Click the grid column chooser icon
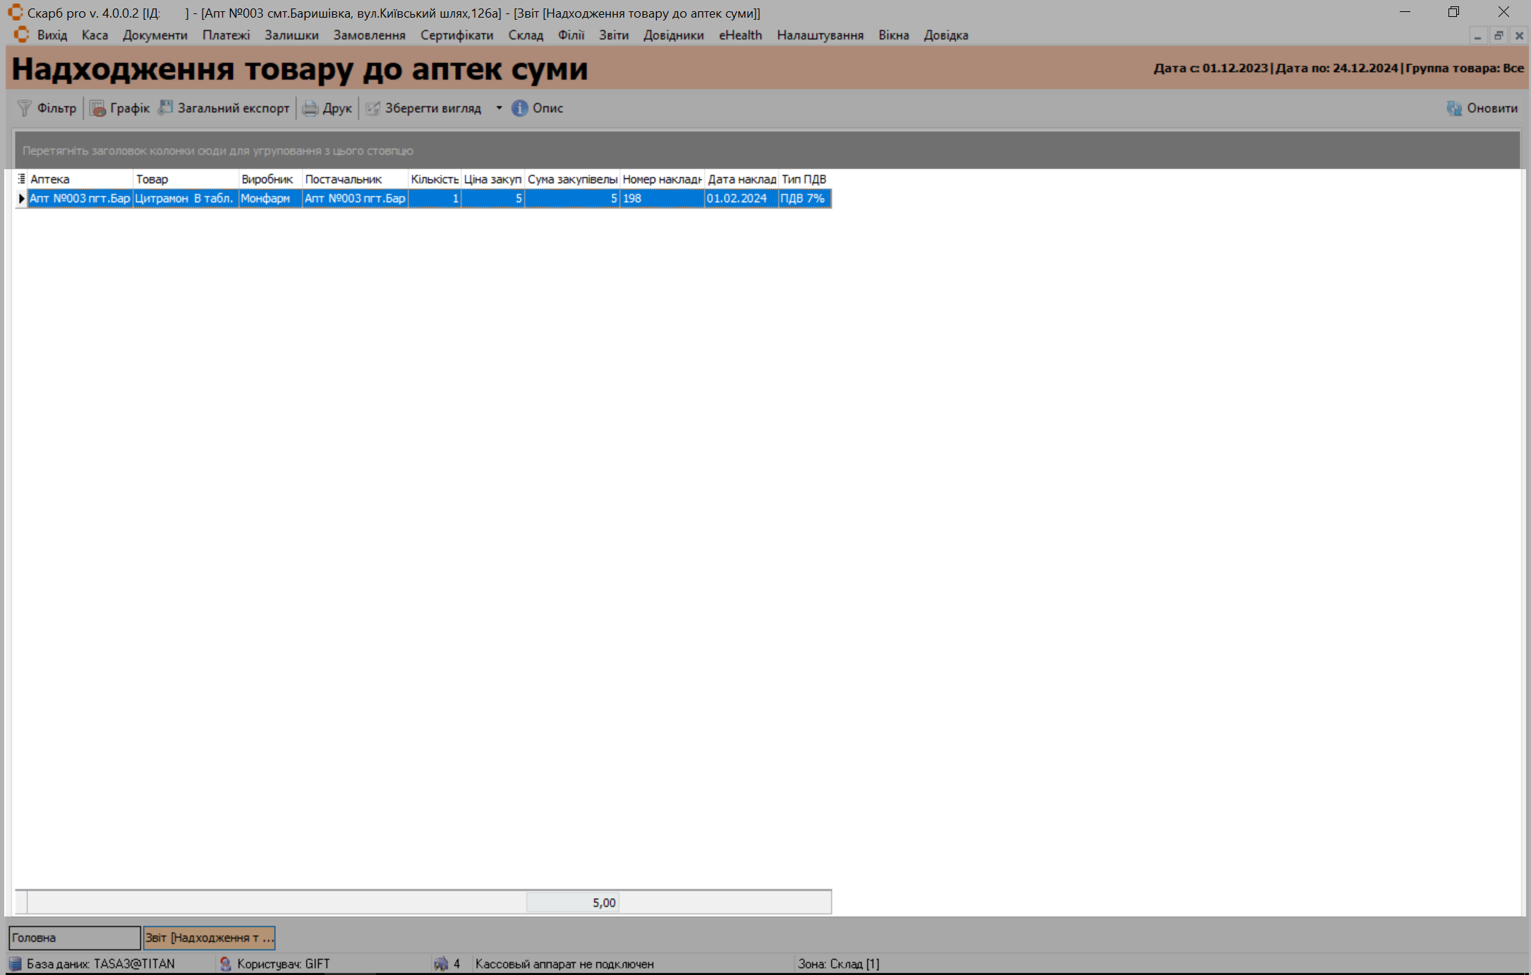This screenshot has width=1531, height=975. 21,179
